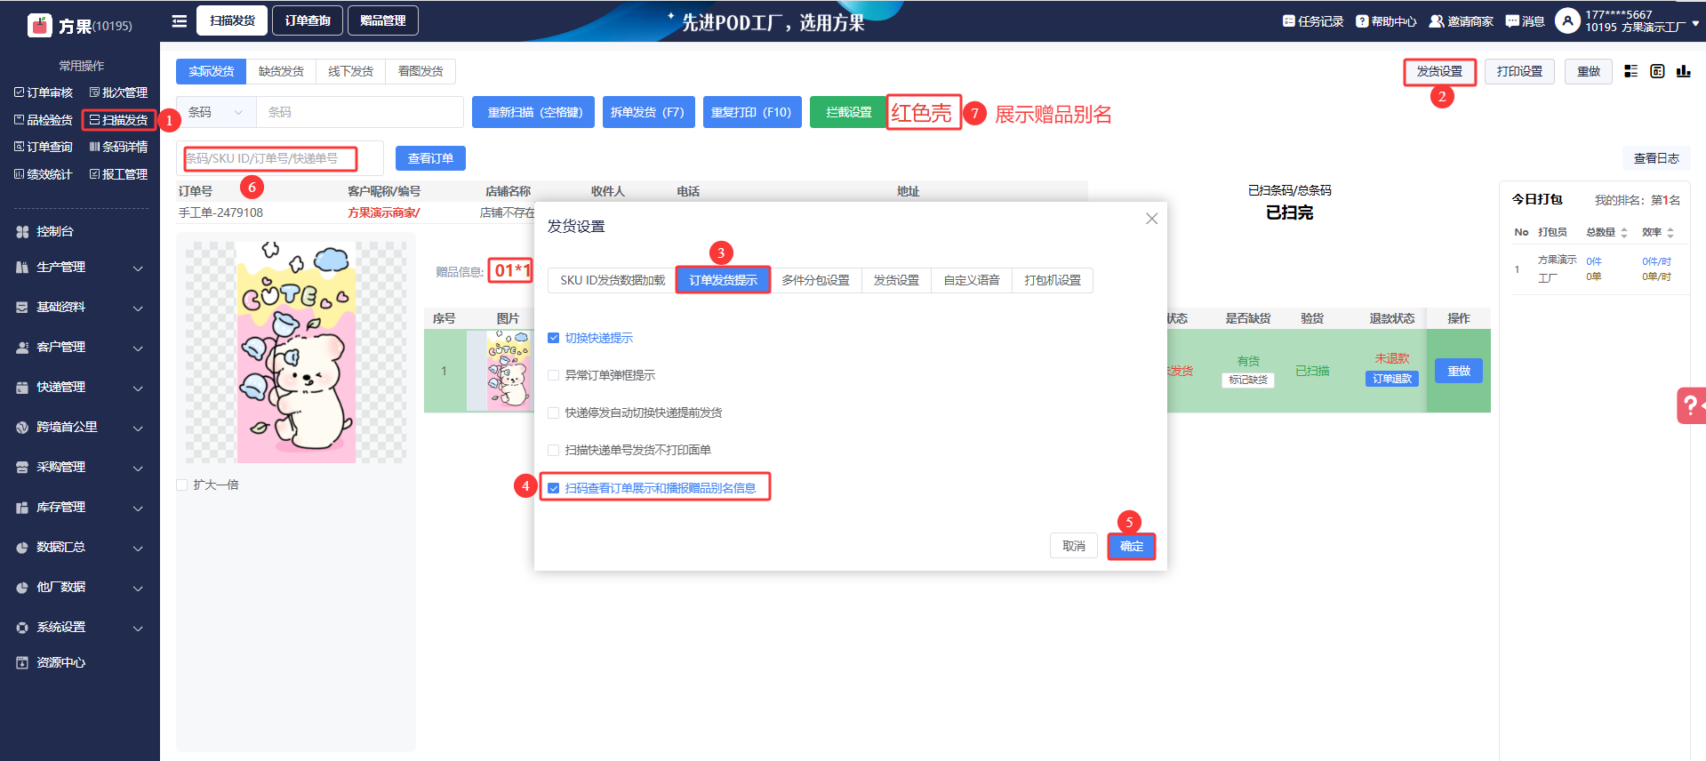The image size is (1706, 761).
Task: Click the 资源中心 icon
Action: click(22, 662)
